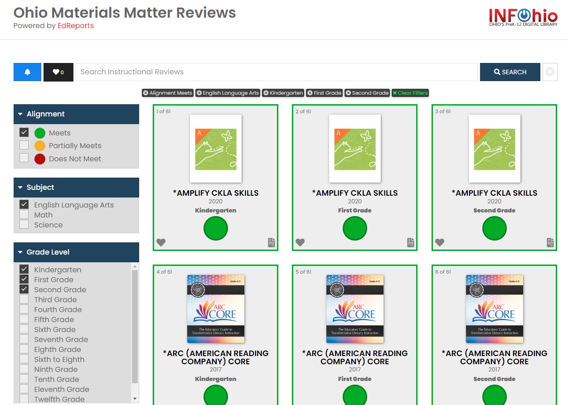Check the Sixth Grade checkbox
The width and height of the screenshot is (568, 405).
(x=24, y=329)
